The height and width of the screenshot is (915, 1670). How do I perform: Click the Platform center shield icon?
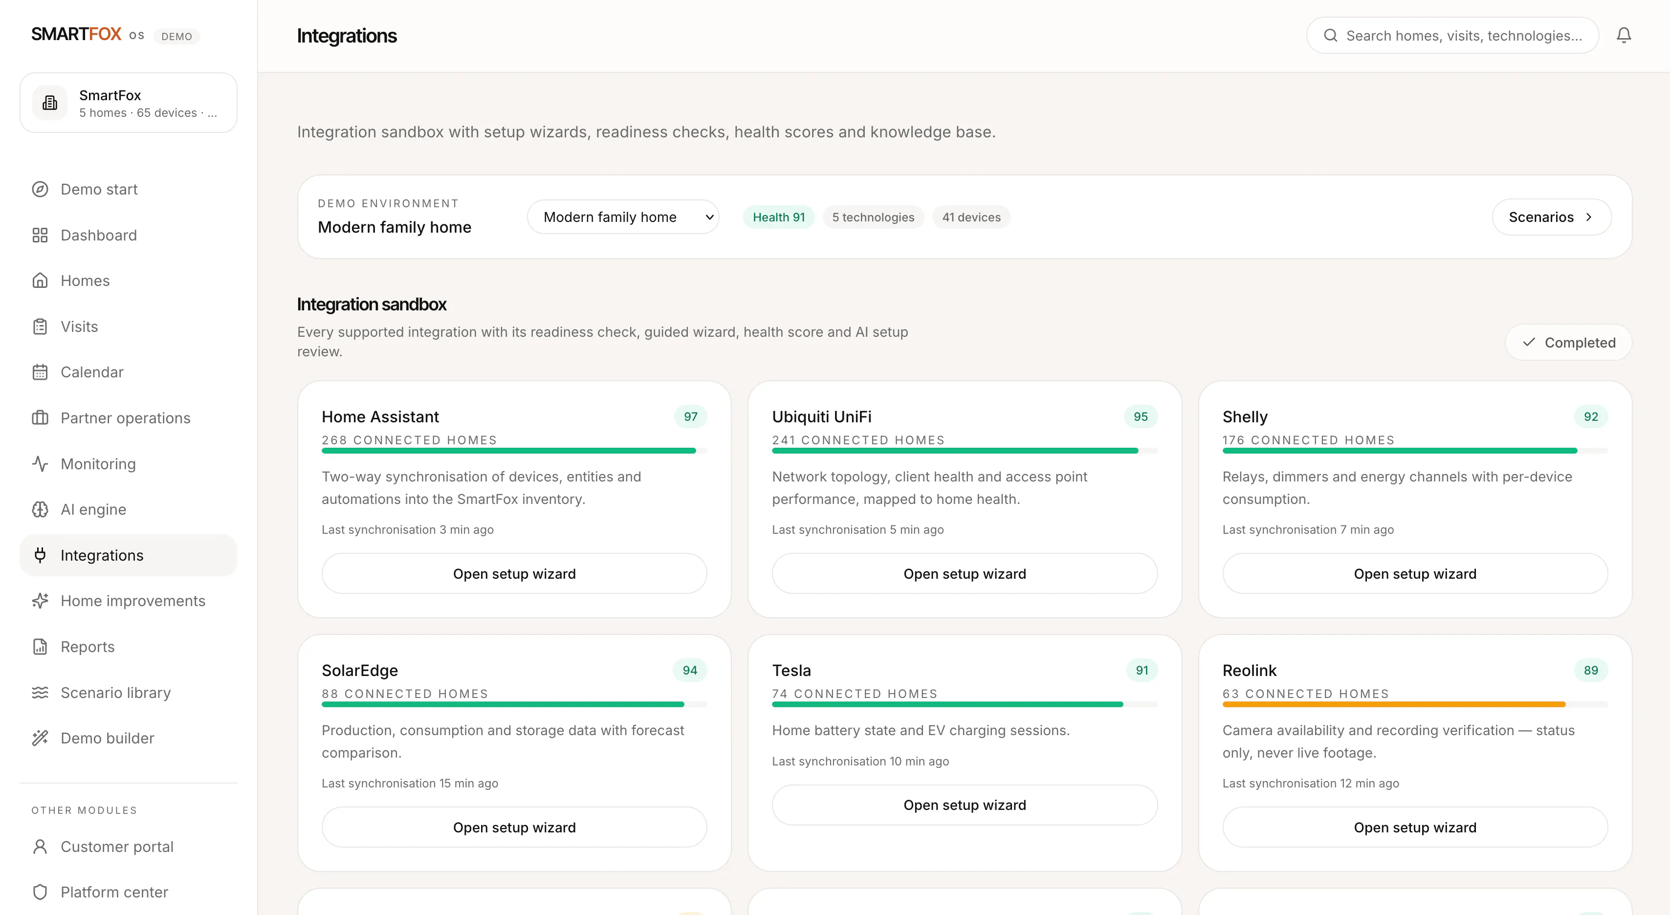(40, 893)
